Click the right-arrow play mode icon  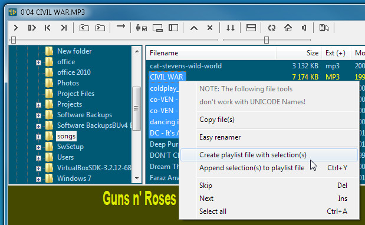click(121, 27)
